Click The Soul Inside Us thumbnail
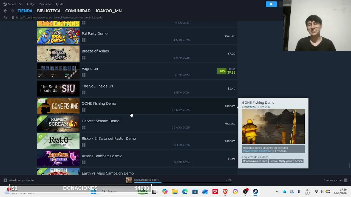351x197 pixels. click(x=58, y=89)
